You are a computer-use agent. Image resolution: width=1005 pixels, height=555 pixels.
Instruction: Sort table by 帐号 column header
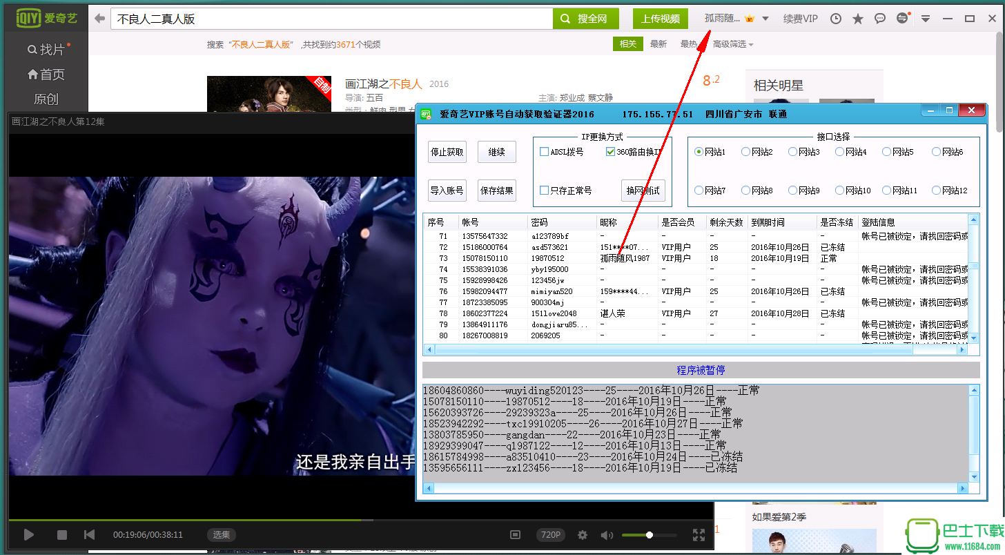(x=493, y=222)
